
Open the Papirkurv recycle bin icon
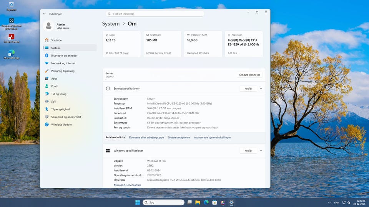pyautogui.click(x=12, y=5)
